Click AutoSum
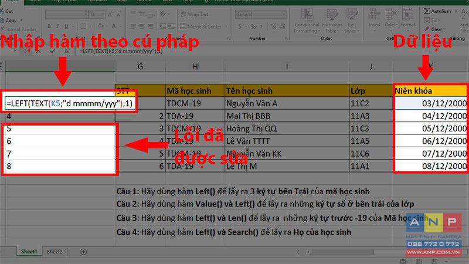The image size is (469, 264). [437, 11]
